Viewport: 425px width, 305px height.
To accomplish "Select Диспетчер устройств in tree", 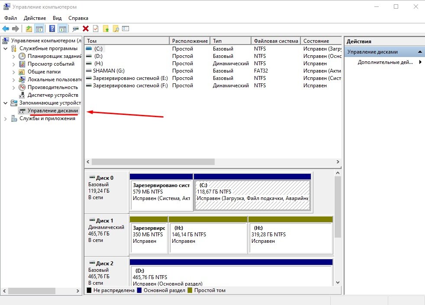I will [52, 95].
